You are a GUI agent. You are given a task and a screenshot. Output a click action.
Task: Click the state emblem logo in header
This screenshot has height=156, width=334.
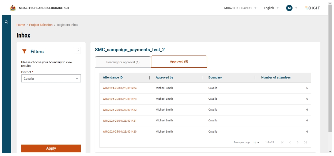click(13, 8)
